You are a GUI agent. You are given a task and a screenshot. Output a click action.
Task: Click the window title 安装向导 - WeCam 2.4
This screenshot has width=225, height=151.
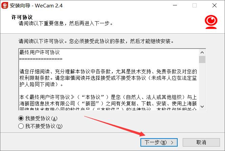point(36,6)
